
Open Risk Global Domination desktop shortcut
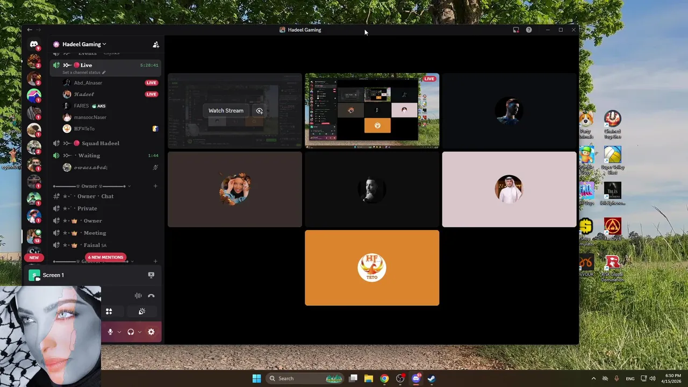(x=612, y=268)
